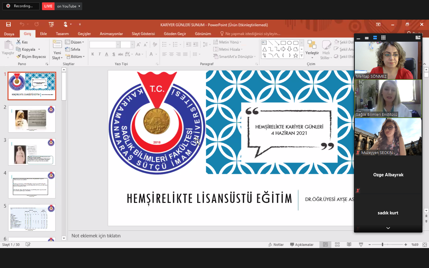The height and width of the screenshot is (268, 429).
Task: Toggle the Açıklamalar comments pane
Action: tap(301, 244)
